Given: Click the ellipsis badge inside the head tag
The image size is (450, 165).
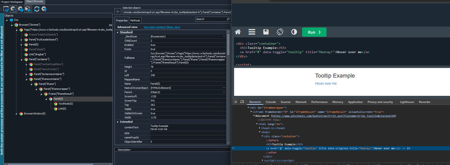Looking at the screenshot, I should (273, 128).
